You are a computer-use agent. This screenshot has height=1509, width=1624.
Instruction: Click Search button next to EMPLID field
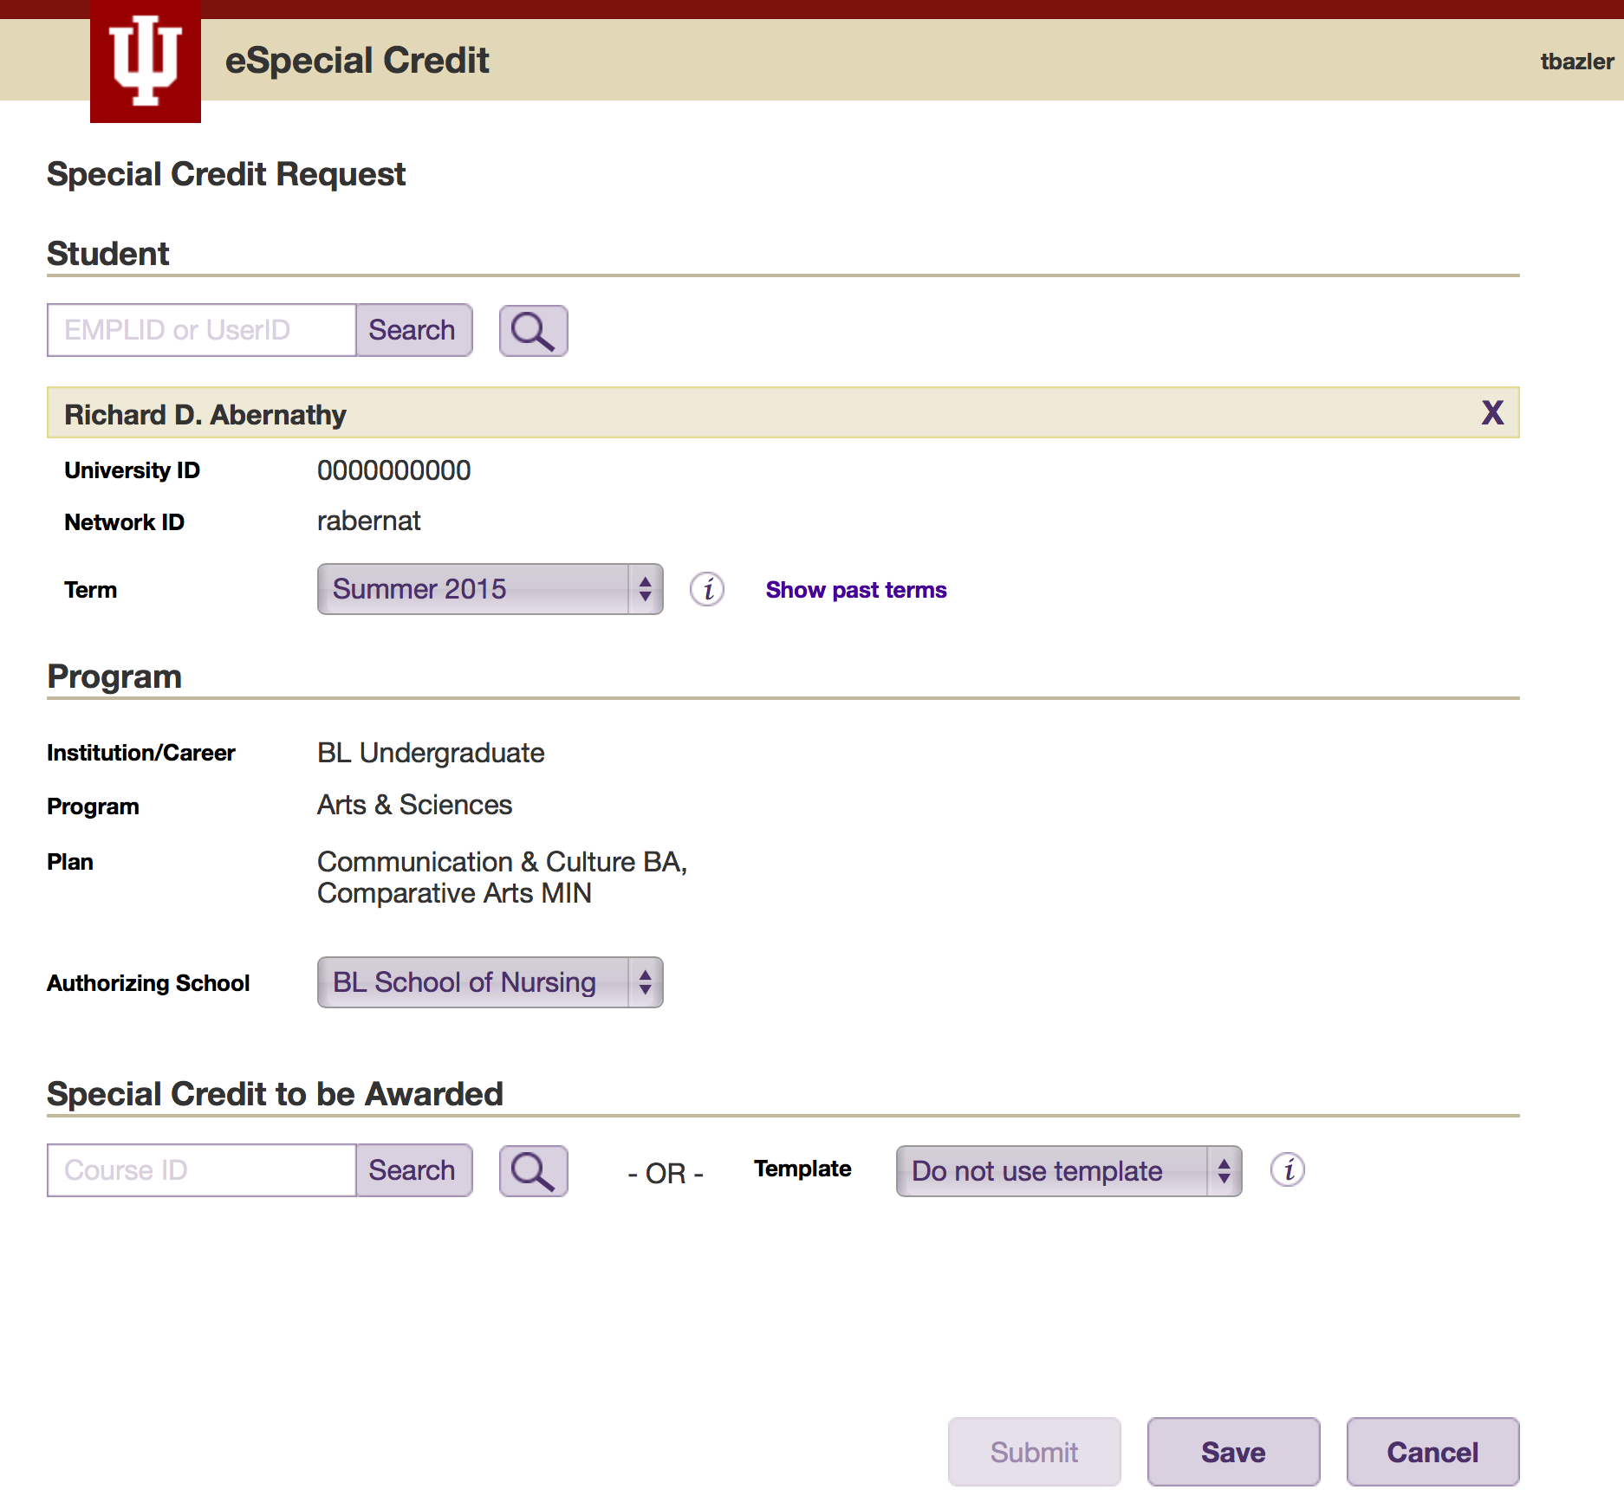click(413, 330)
